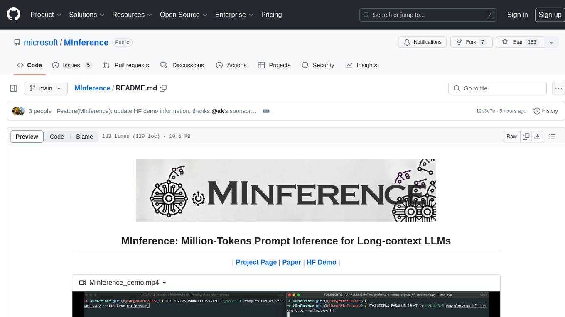Expand the Open Source menu
The image size is (565, 317).
[183, 15]
